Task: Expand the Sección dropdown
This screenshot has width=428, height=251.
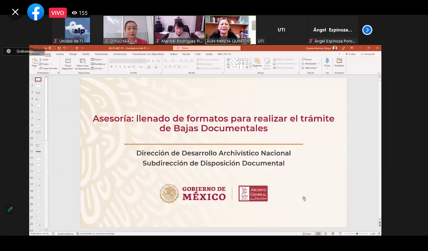Action: coord(98,68)
